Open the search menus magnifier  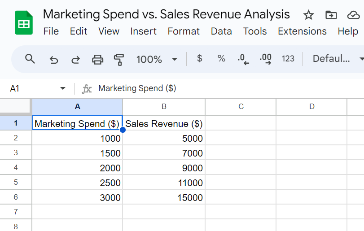click(30, 59)
